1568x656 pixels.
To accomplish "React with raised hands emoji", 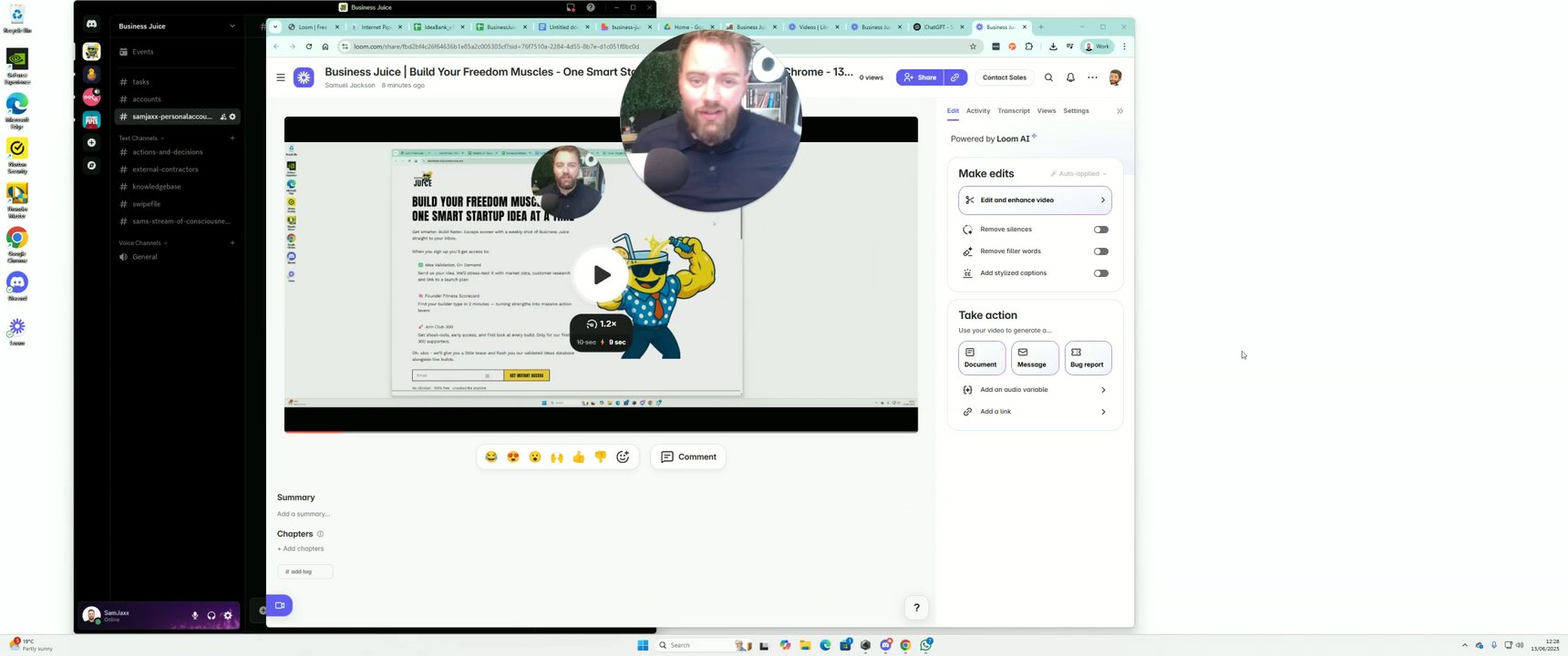I will click(557, 457).
